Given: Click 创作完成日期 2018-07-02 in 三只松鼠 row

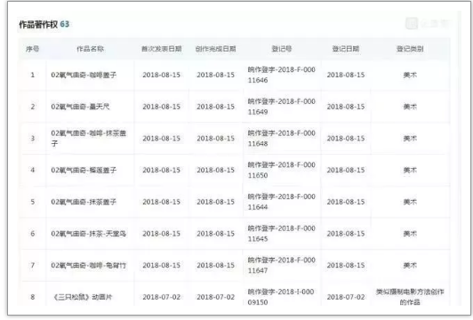Looking at the screenshot, I should pyautogui.click(x=216, y=297).
